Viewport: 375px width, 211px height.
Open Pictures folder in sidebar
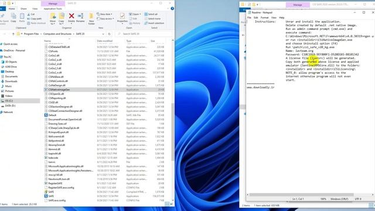pos(9,91)
